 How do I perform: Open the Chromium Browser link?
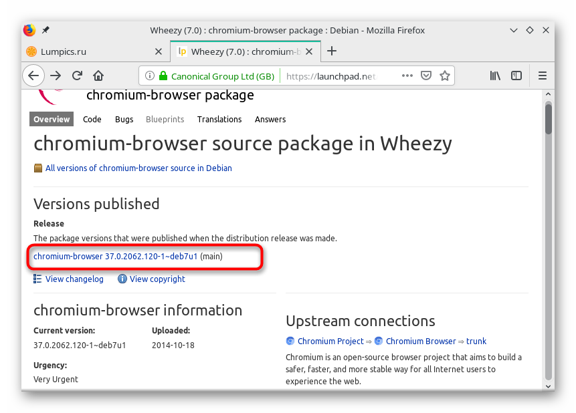(x=421, y=341)
